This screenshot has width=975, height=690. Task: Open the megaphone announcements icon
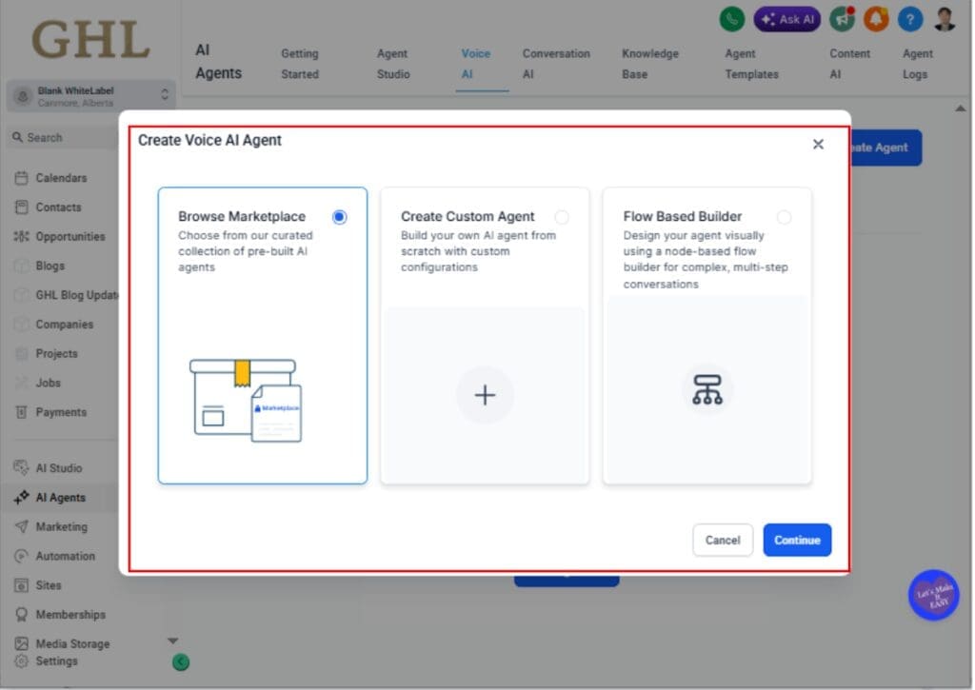pos(842,19)
